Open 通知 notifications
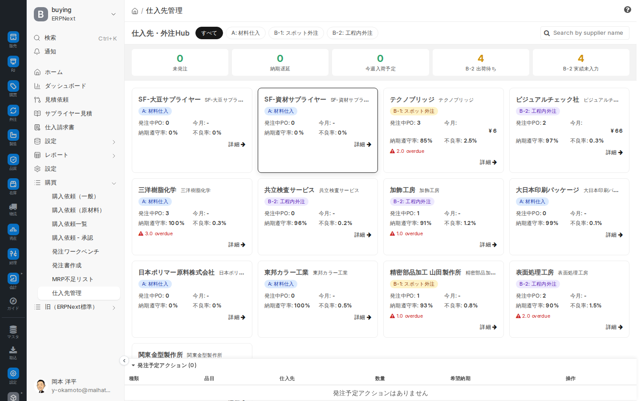641x401 pixels. (76, 52)
